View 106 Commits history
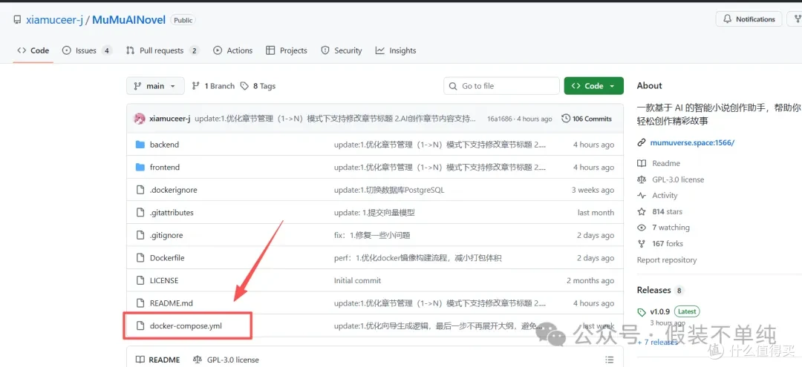802x367 pixels. point(587,119)
